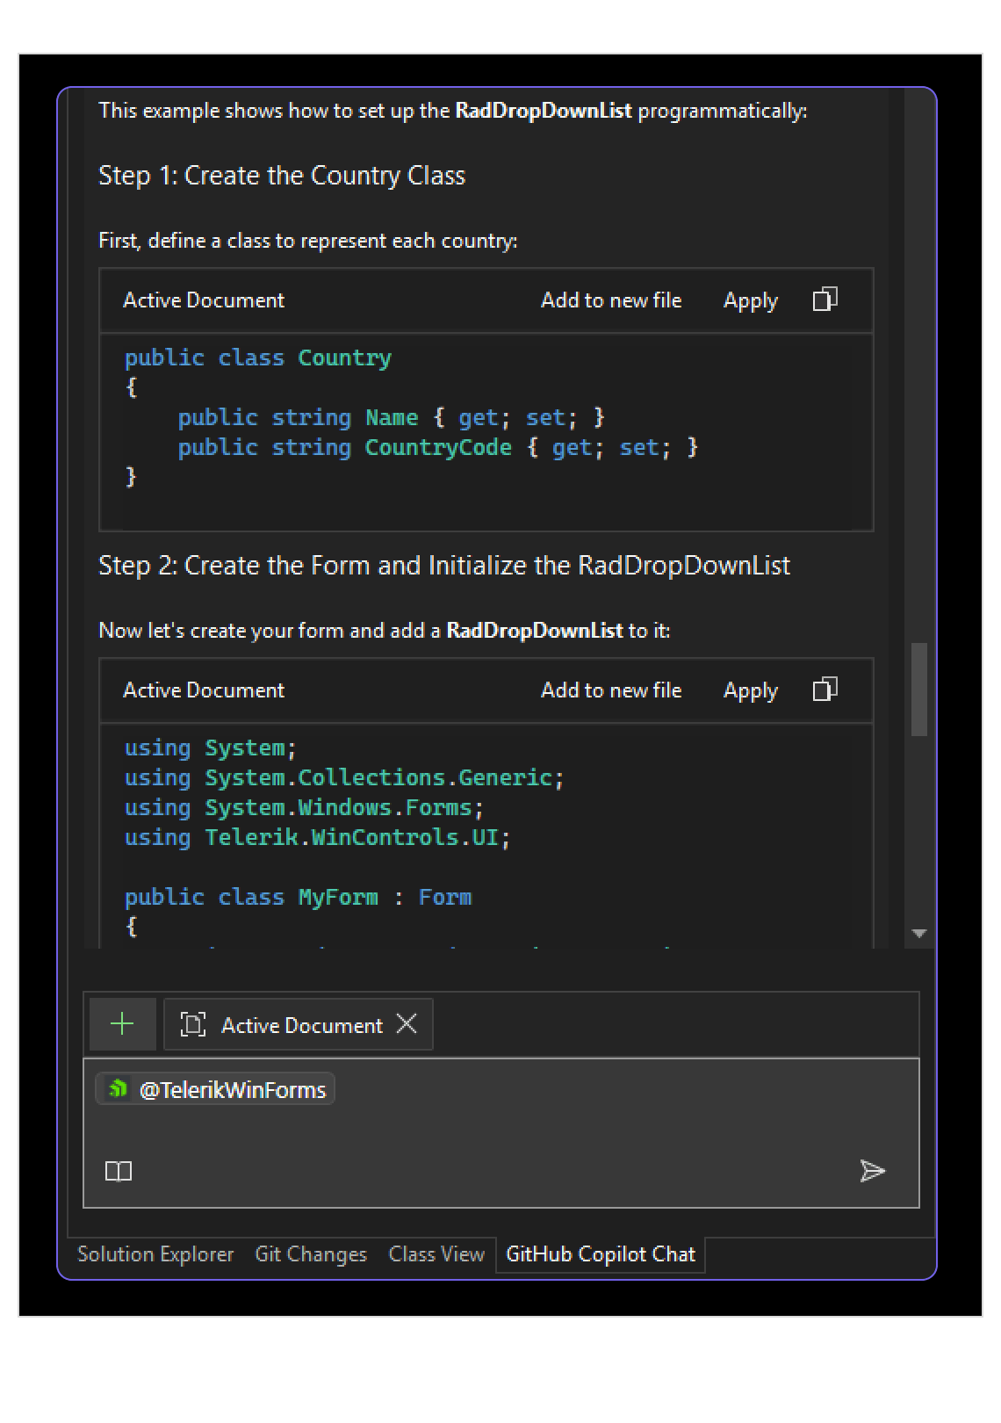Add MyForm code to new file
This screenshot has height=1423, width=1001.
pos(611,690)
